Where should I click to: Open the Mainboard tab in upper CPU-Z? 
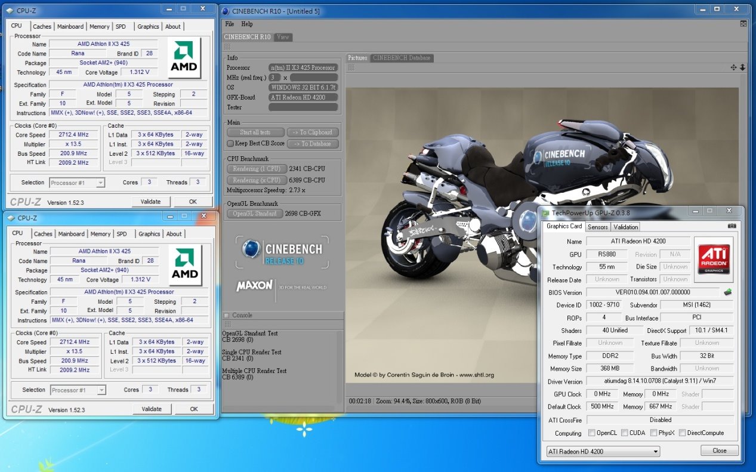tap(70, 26)
